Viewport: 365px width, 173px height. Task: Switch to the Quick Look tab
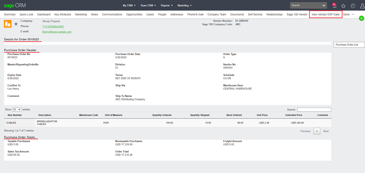pyautogui.click(x=26, y=14)
